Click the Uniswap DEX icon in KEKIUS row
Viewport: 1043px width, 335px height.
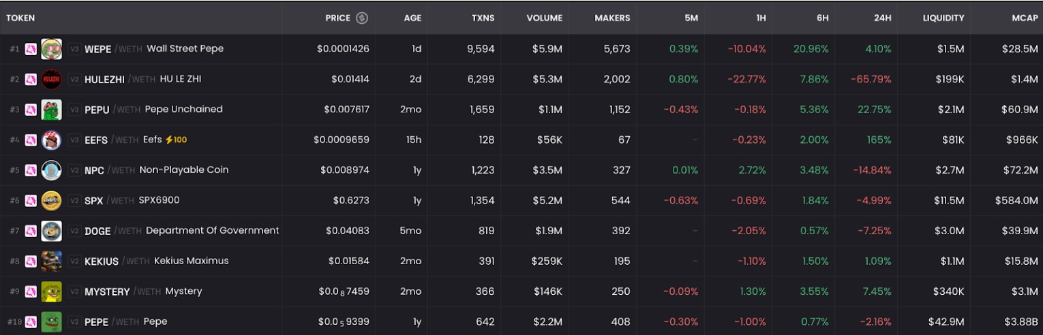pyautogui.click(x=31, y=261)
